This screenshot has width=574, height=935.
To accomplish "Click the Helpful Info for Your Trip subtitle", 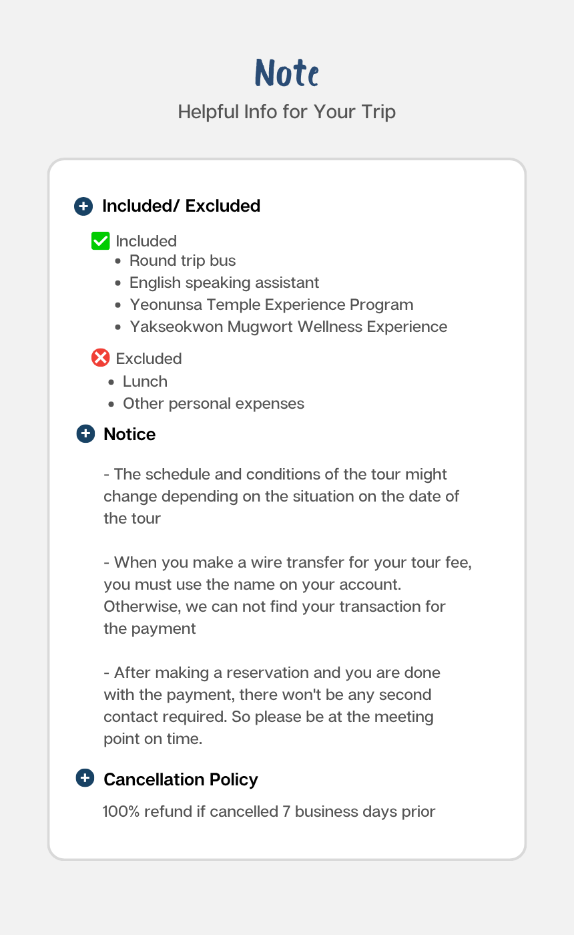I will click(x=287, y=112).
